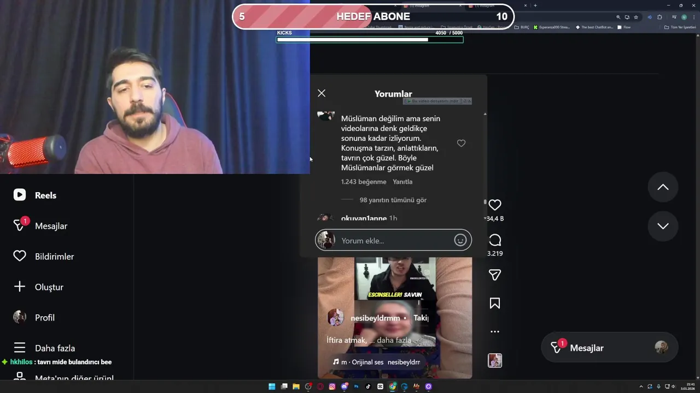Image resolution: width=700 pixels, height=393 pixels.
Task: Open Photoshop from taskbar
Action: click(356, 386)
